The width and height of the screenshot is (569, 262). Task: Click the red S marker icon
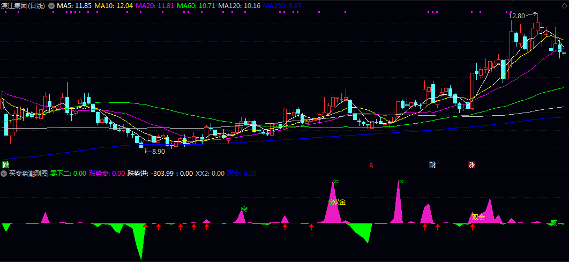(371, 166)
